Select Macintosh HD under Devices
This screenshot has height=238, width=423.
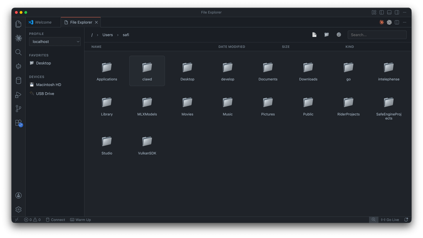coord(48,85)
